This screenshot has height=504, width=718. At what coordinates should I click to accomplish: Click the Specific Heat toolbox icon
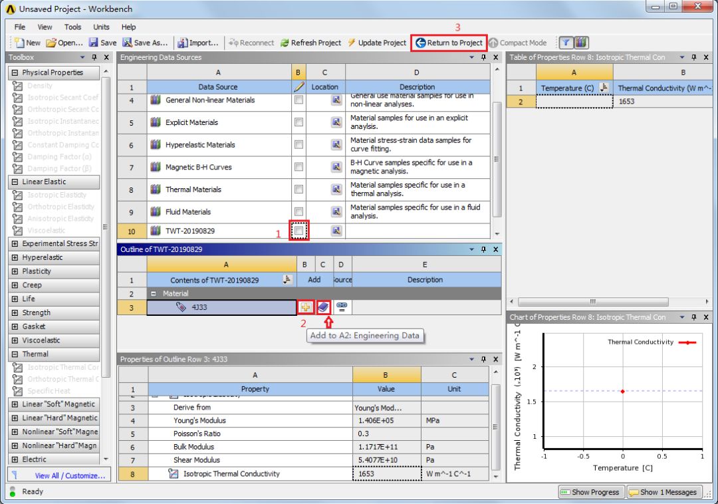coord(18,390)
